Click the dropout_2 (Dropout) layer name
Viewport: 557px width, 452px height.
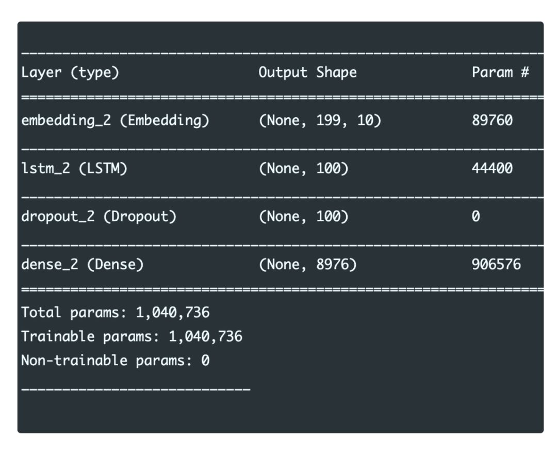click(99, 217)
